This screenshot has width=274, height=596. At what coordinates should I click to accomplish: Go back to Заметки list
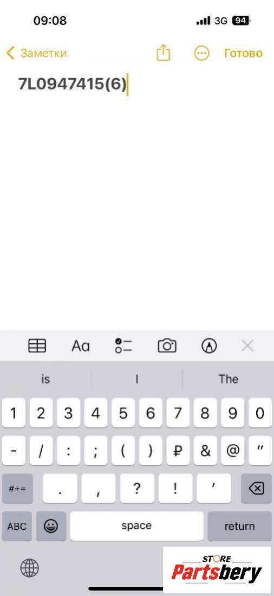(x=37, y=53)
